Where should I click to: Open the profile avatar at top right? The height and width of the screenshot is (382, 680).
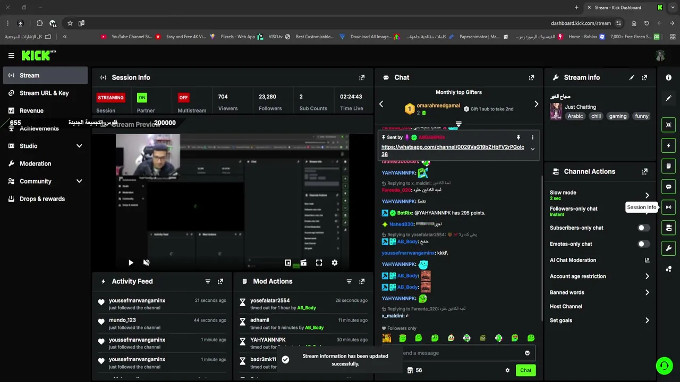coord(660,55)
